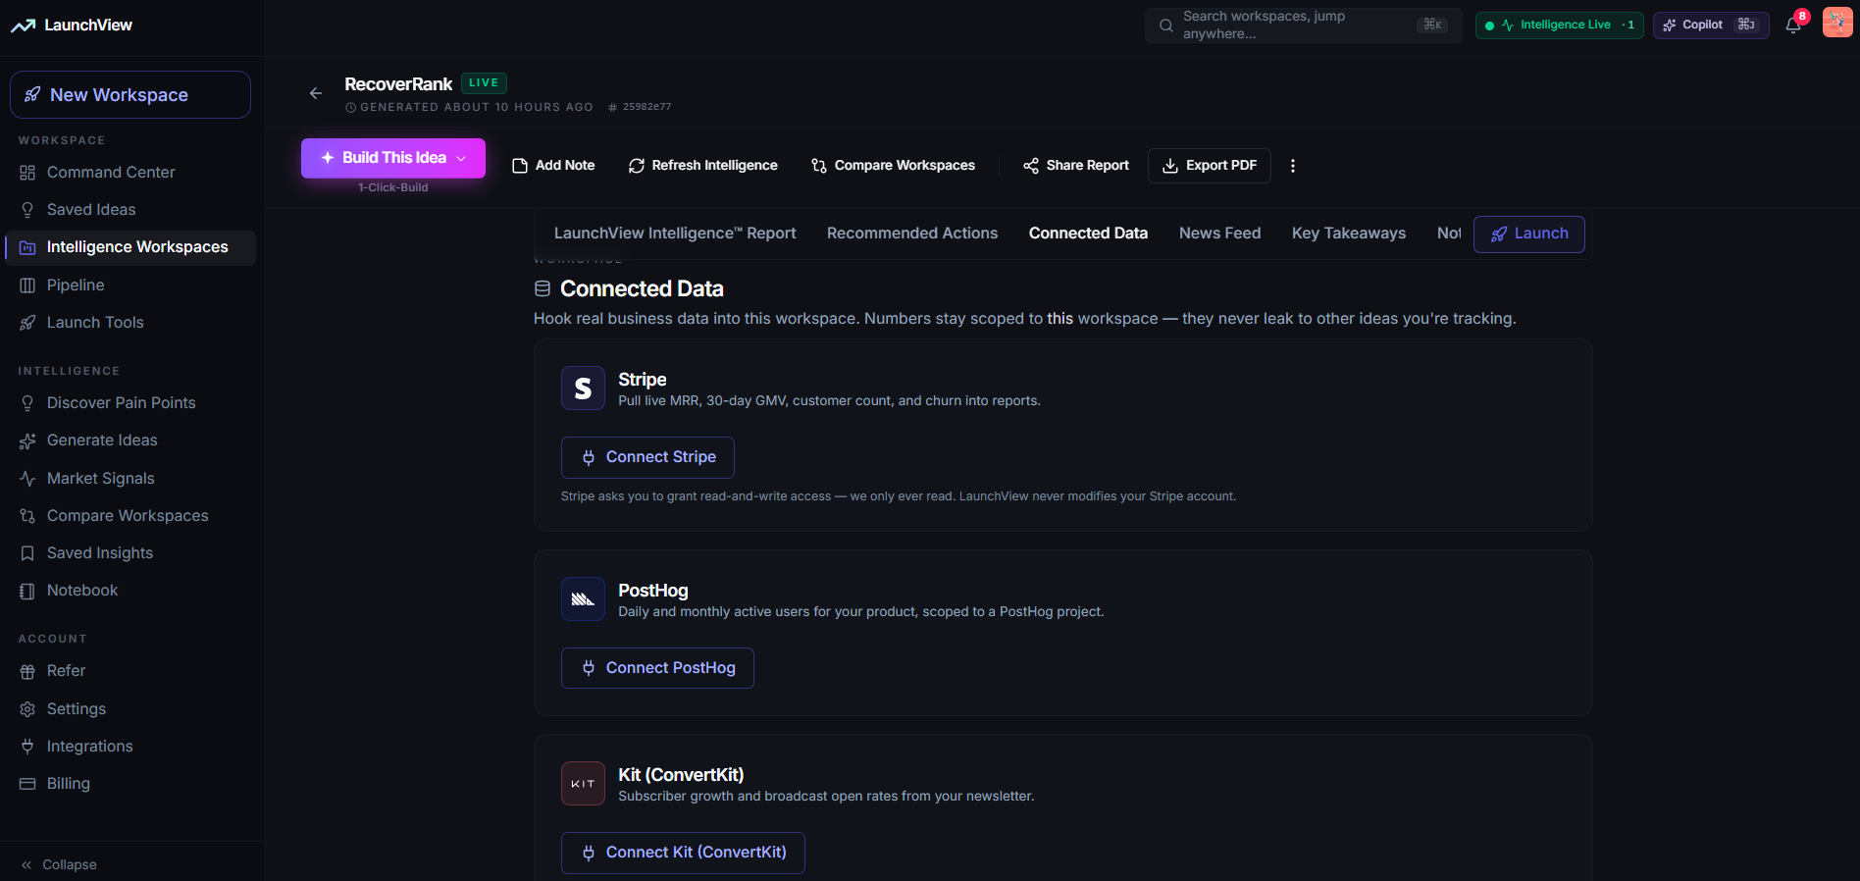The width and height of the screenshot is (1860, 881).
Task: Open the more options kebab menu
Action: point(1293,166)
